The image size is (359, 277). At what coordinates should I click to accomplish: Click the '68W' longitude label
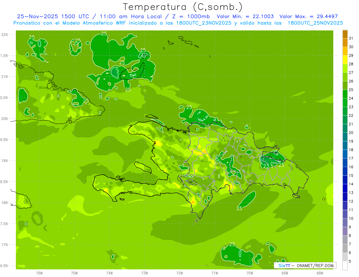click(320, 273)
